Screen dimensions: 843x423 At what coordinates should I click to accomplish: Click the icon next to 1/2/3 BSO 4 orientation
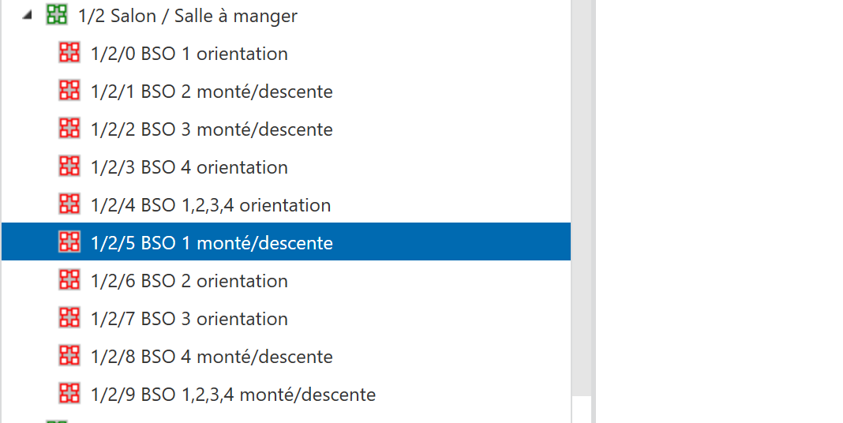69,167
